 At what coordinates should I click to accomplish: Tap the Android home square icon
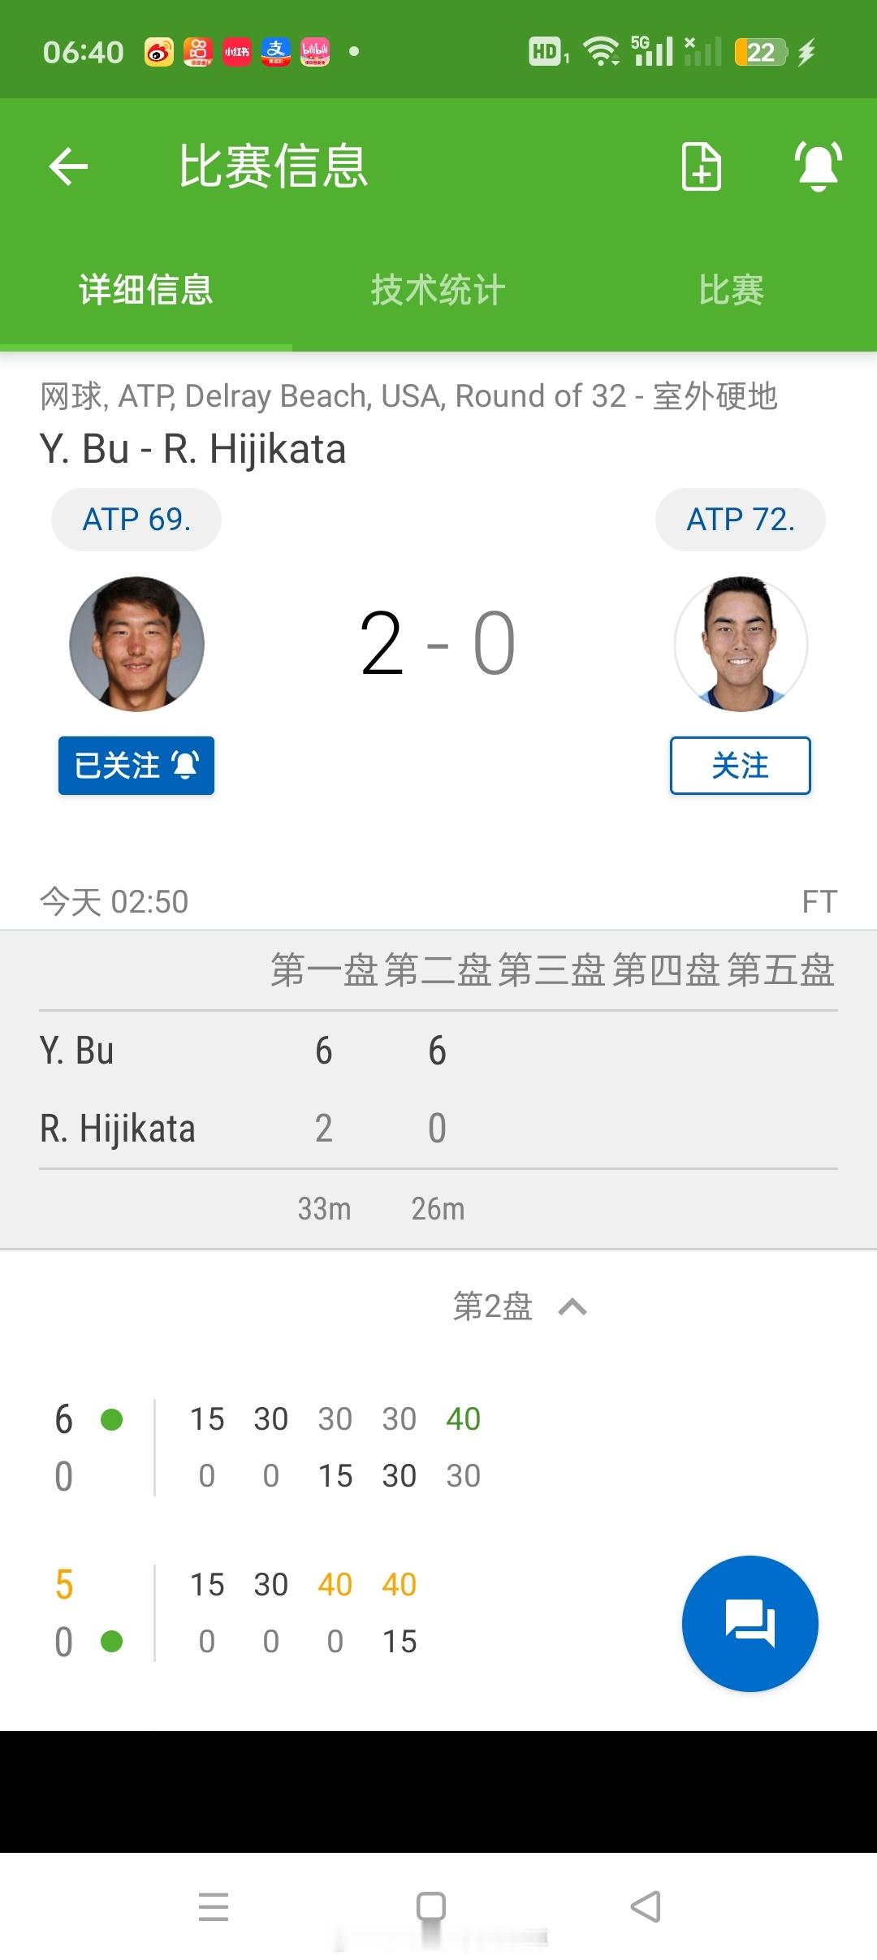point(430,1906)
